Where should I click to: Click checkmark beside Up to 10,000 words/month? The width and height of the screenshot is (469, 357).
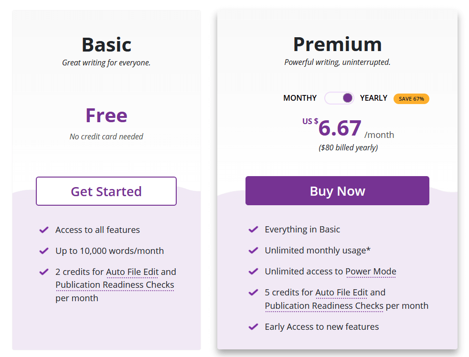[44, 251]
